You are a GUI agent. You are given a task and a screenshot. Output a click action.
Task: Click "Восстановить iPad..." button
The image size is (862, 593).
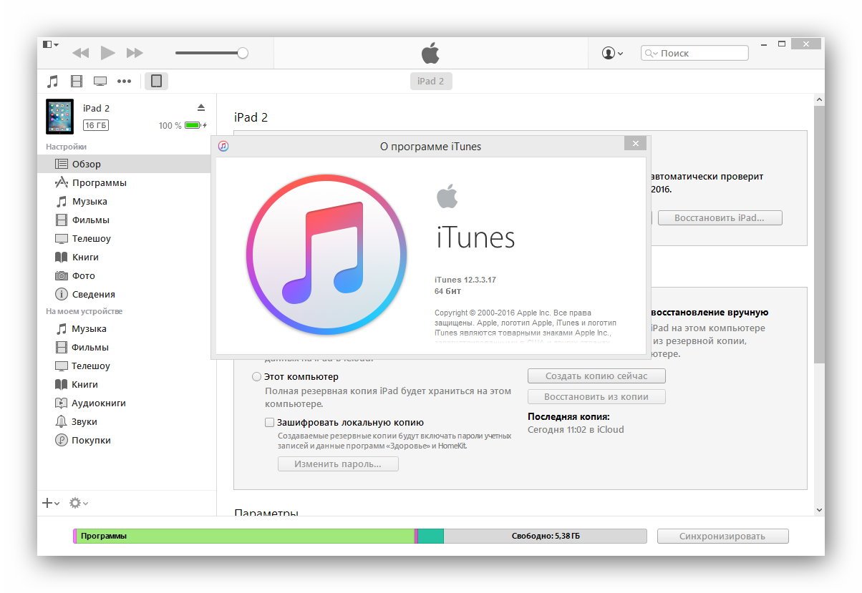pos(720,217)
